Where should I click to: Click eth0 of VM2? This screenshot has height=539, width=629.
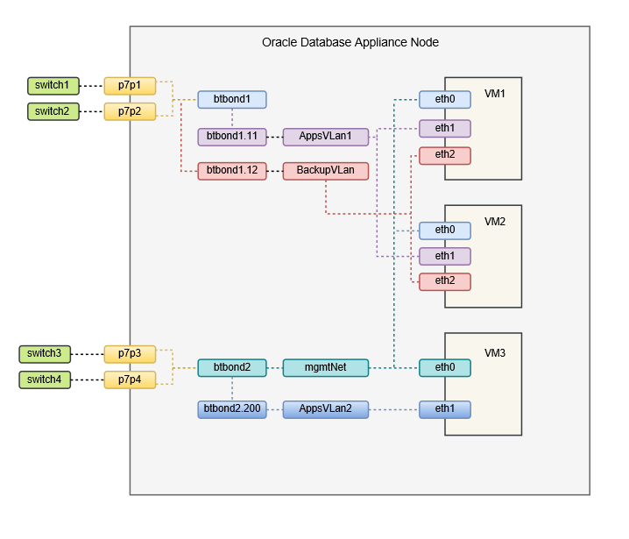tap(445, 230)
